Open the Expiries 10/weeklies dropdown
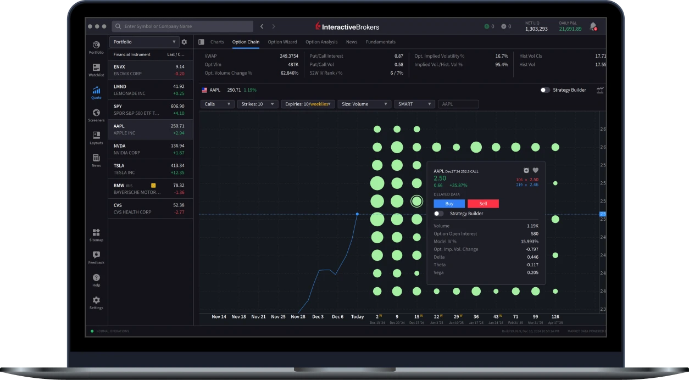This screenshot has height=380, width=689. [x=308, y=104]
